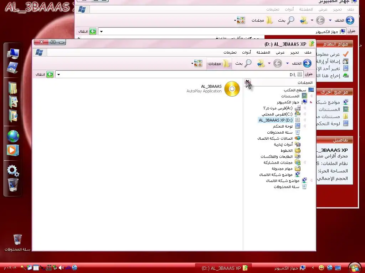
Task: Click the recycle bin icon in side dock
Action: (x=13, y=185)
